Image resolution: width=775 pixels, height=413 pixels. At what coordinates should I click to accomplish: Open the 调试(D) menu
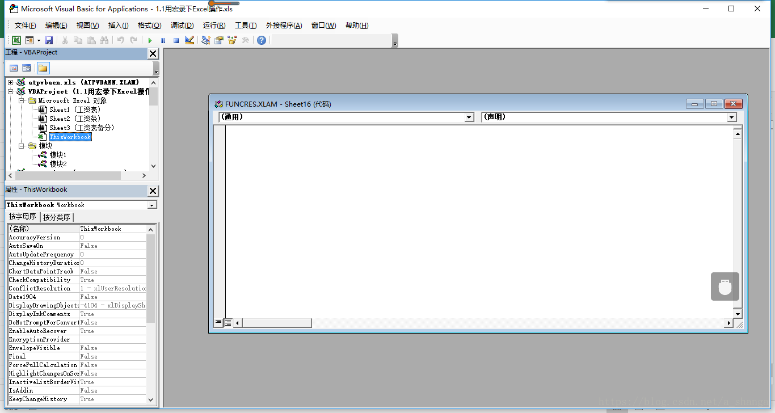[182, 26]
